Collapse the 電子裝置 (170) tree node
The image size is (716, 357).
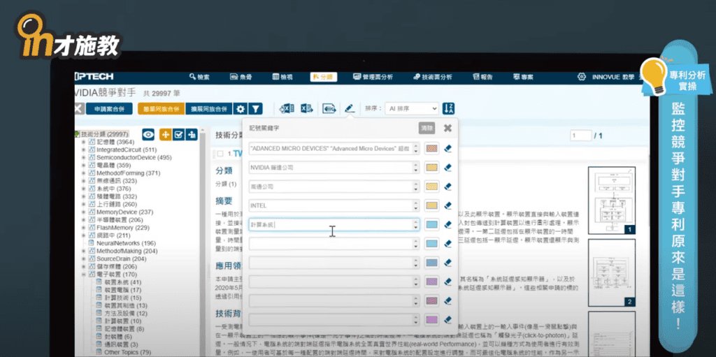83,275
